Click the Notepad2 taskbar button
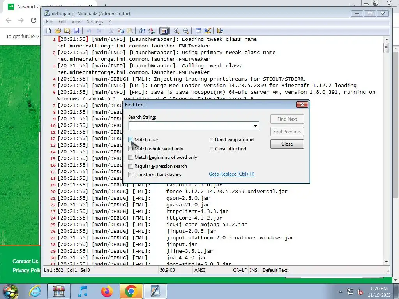This screenshot has height=299, width=399. (x=155, y=291)
